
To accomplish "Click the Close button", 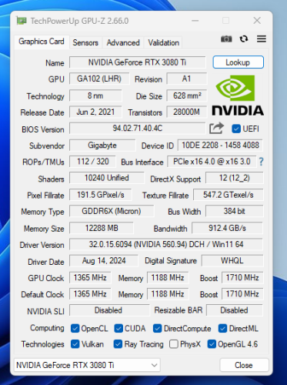I will pyautogui.click(x=244, y=365).
